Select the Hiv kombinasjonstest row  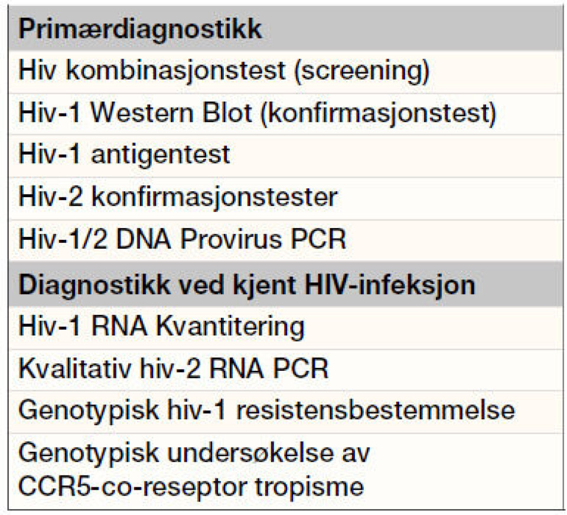[x=223, y=72]
